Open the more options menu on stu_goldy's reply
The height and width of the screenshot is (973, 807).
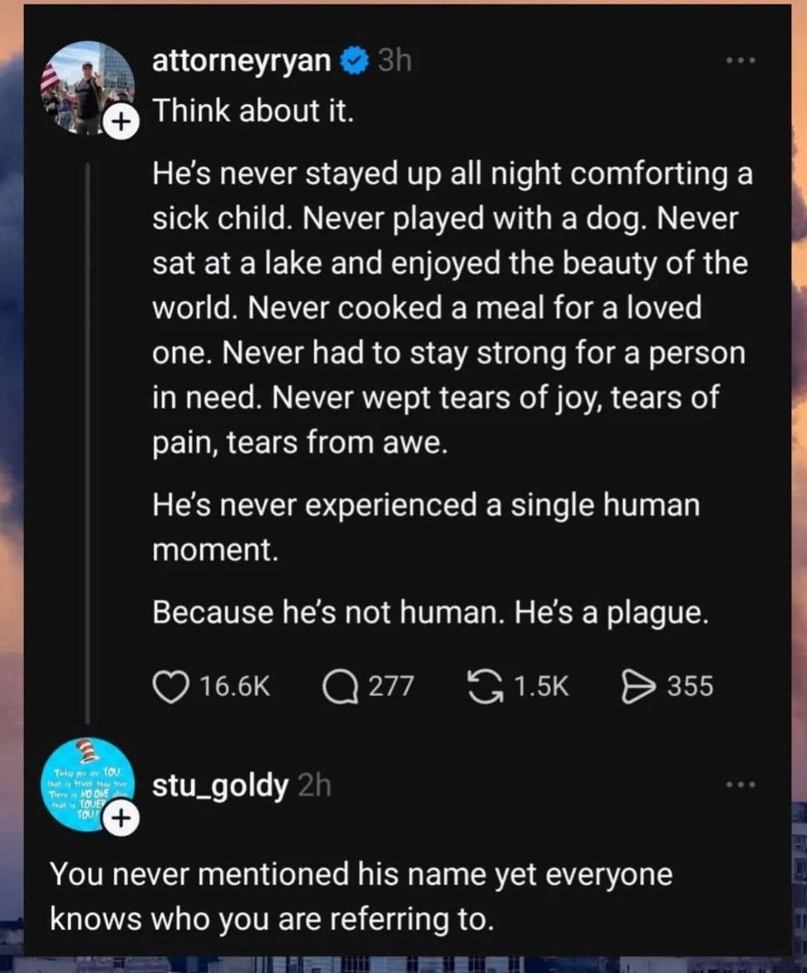point(741,784)
